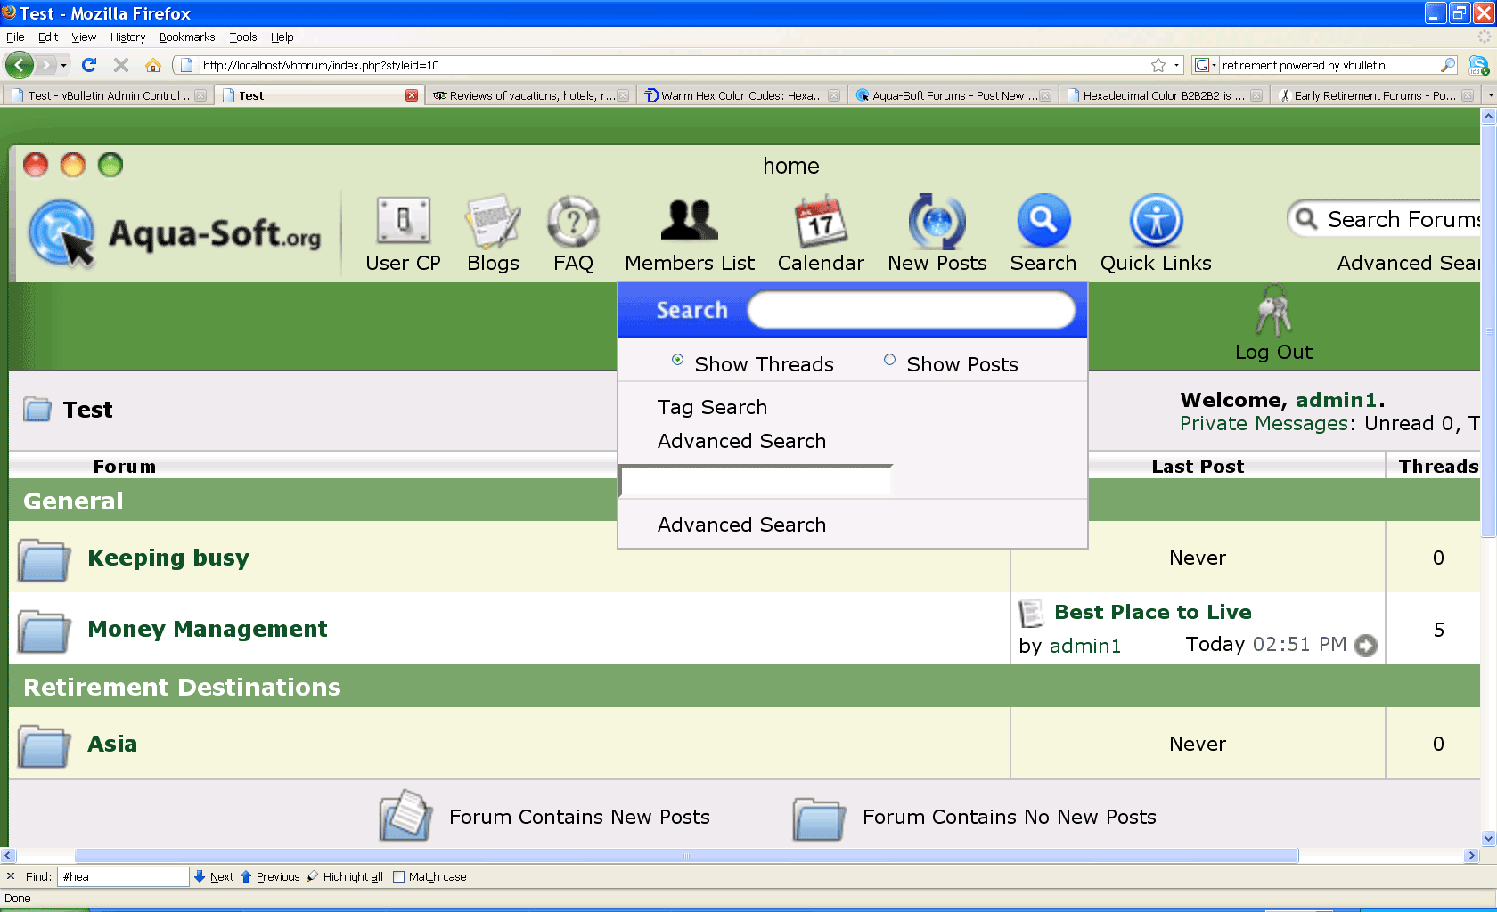1497x912 pixels.
Task: Open the Bookmarks menu
Action: click(187, 37)
